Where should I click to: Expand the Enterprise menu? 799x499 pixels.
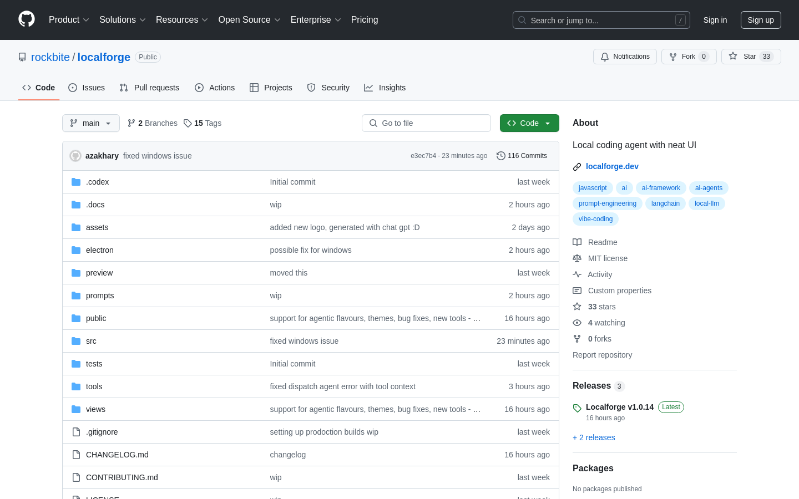pos(316,19)
